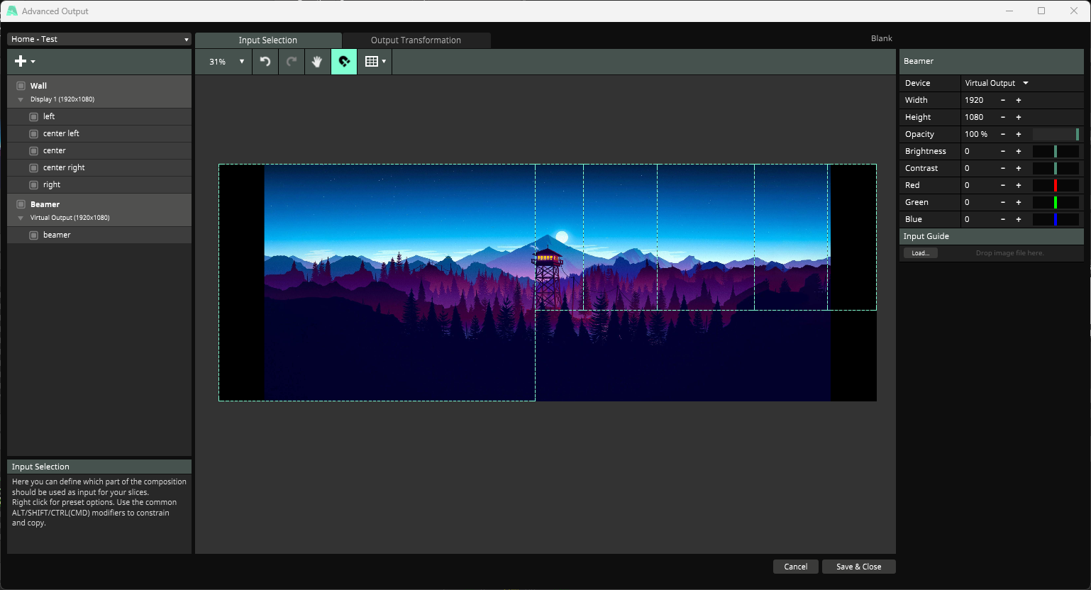This screenshot has width=1091, height=590.
Task: Click the plus stepper for Width
Action: [1019, 100]
